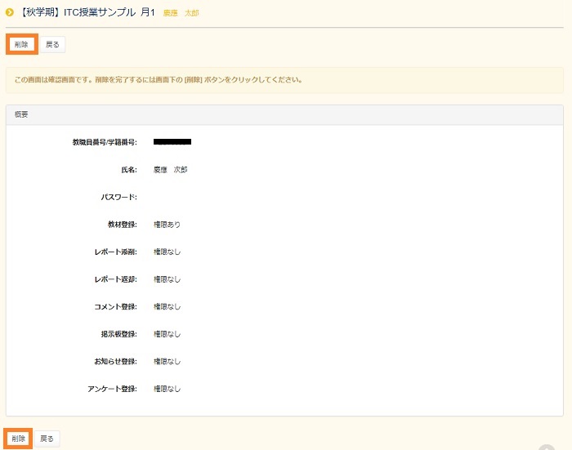
Task: Click the レポート添削 permission label
Action: coord(115,252)
